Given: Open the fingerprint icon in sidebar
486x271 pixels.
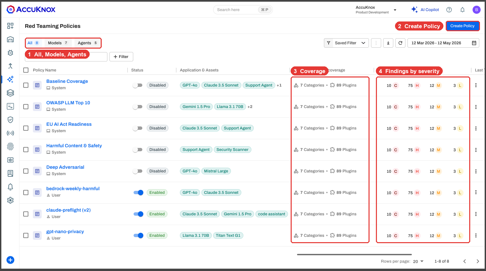Looking at the screenshot, I should pyautogui.click(x=10, y=147).
